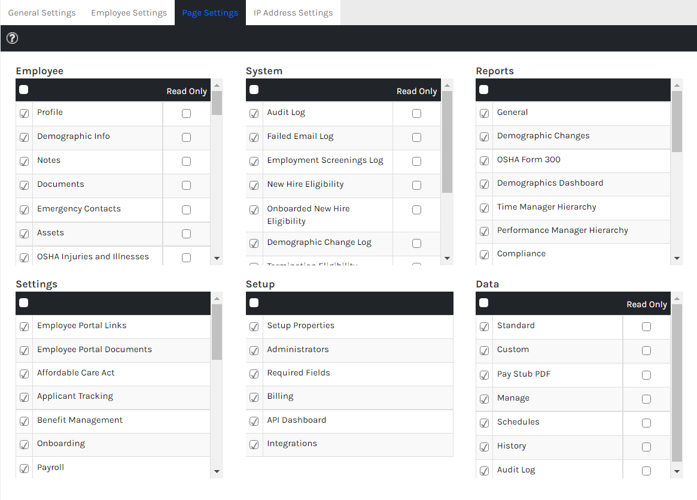Image resolution: width=697 pixels, height=500 pixels.
Task: Uncheck Demographic Info page checkbox
Action: [x=25, y=138]
